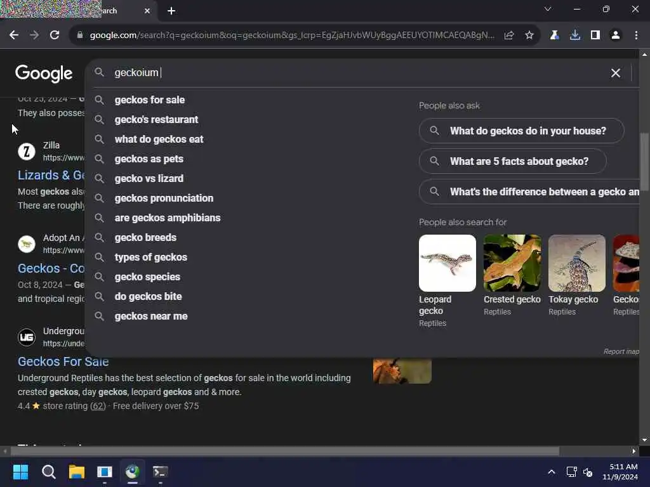Reload the page with refresh icon

[55, 36]
